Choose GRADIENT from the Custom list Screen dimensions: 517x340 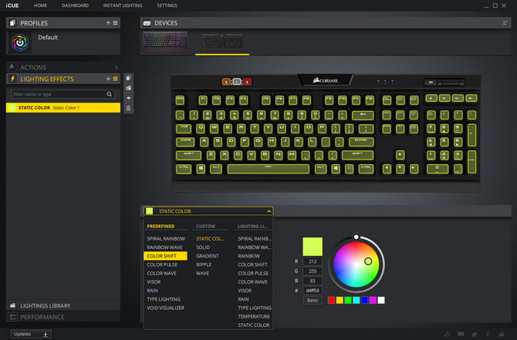207,256
